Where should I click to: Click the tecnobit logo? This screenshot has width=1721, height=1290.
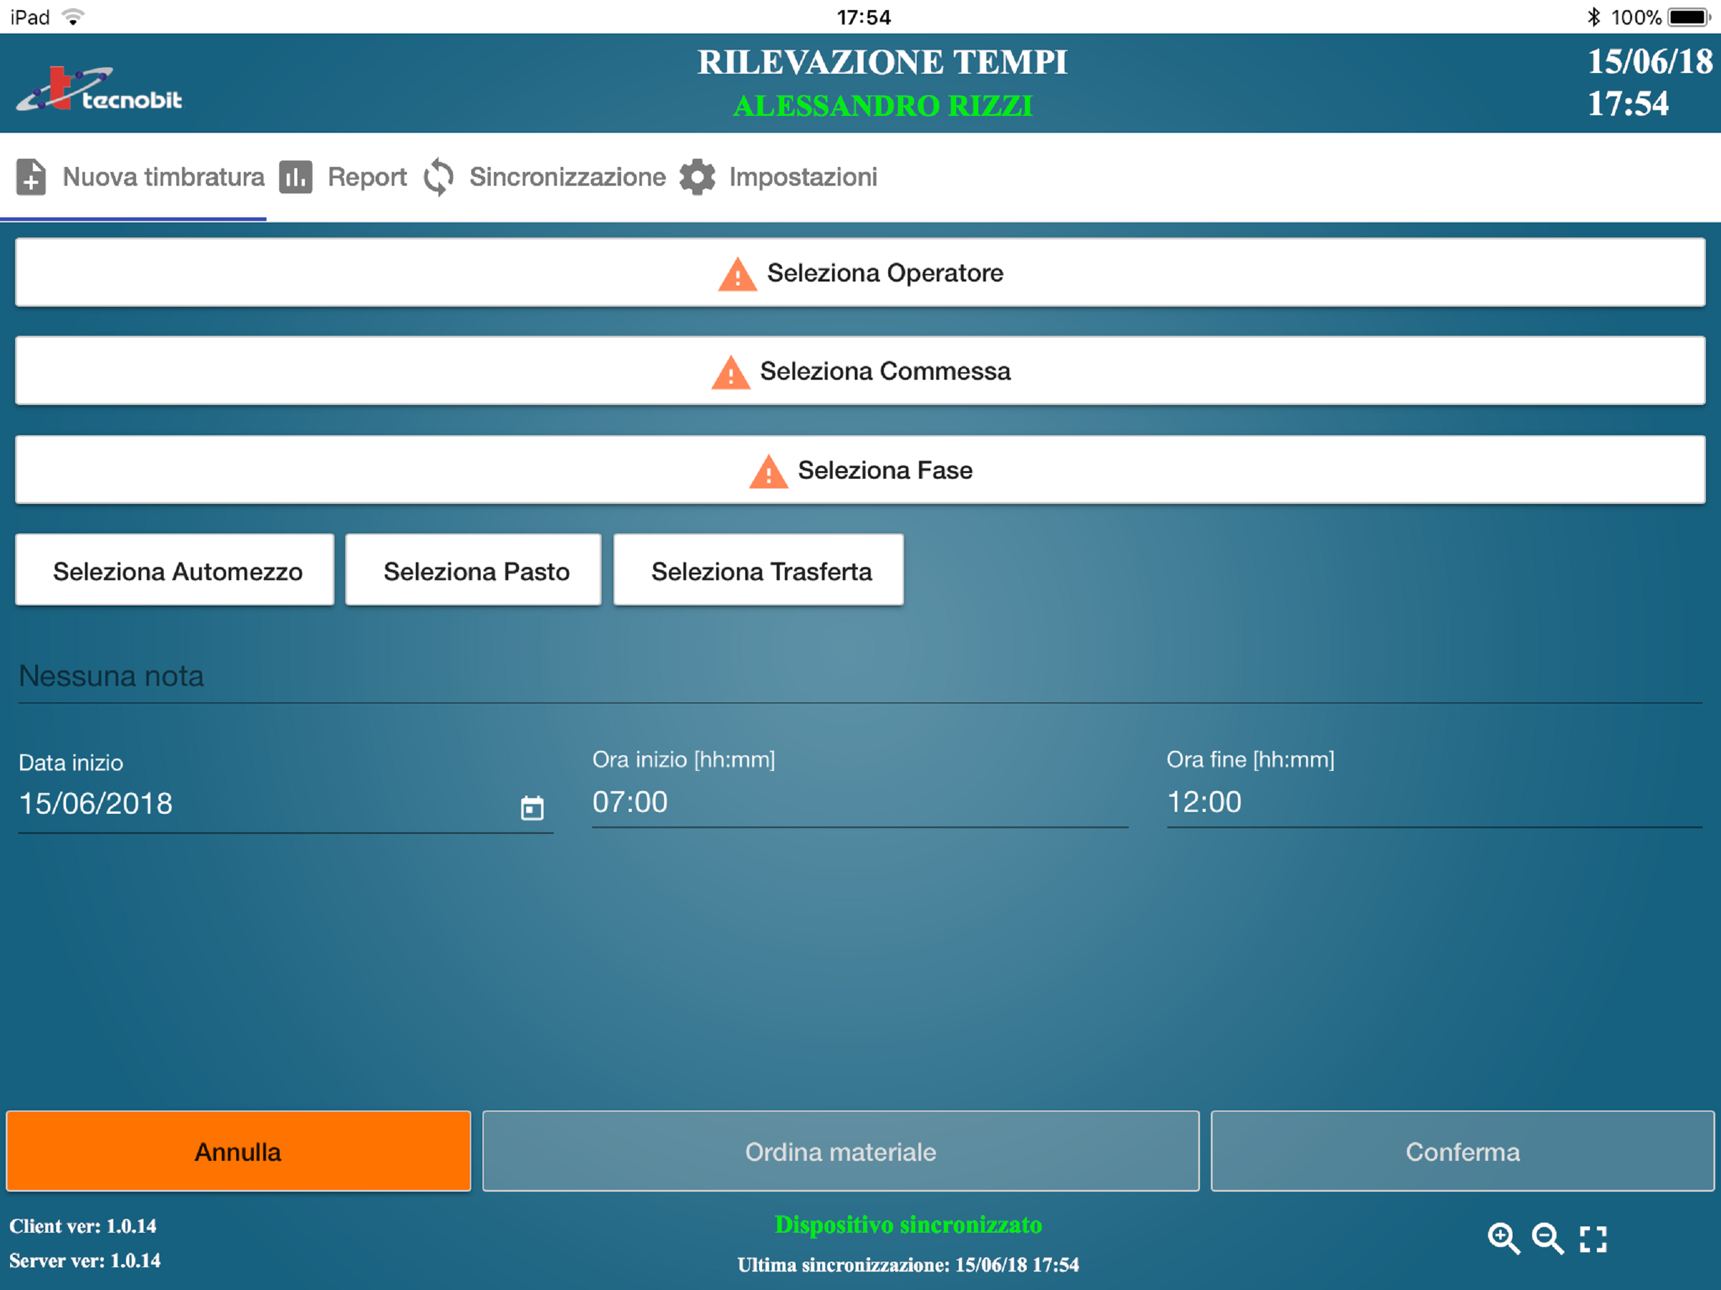click(100, 89)
